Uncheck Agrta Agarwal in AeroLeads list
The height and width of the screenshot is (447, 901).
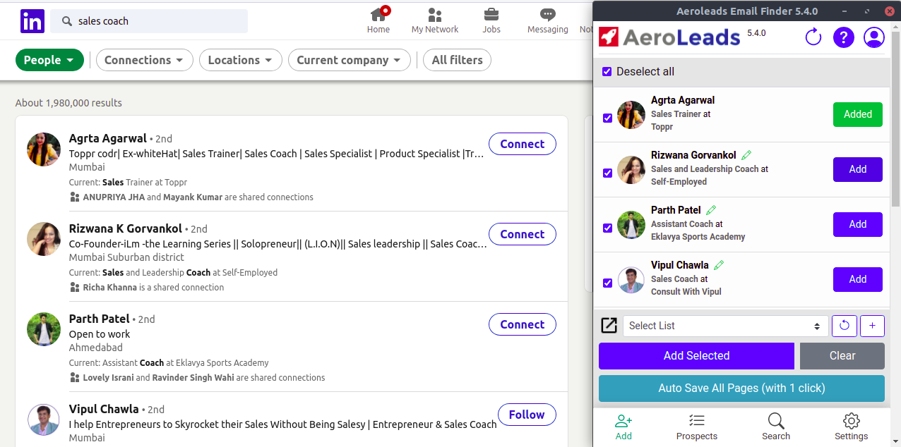click(607, 118)
